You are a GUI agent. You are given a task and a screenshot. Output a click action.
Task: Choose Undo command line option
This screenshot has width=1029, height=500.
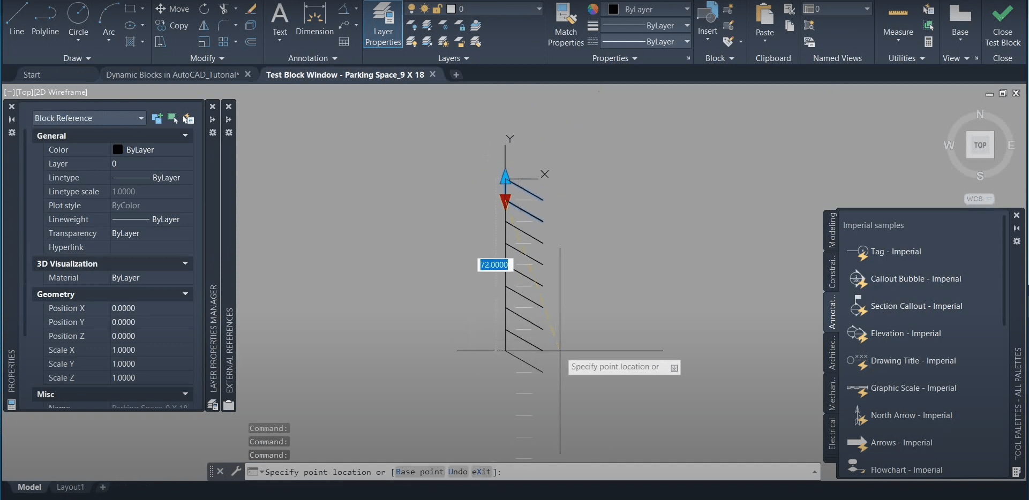click(x=457, y=472)
